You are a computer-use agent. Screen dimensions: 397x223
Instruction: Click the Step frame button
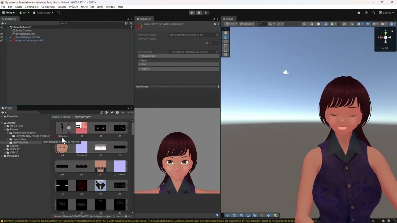pos(206,13)
